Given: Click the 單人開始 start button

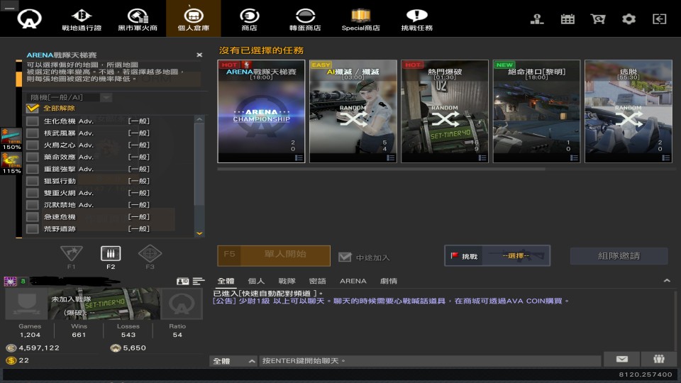Looking at the screenshot, I should pos(274,255).
